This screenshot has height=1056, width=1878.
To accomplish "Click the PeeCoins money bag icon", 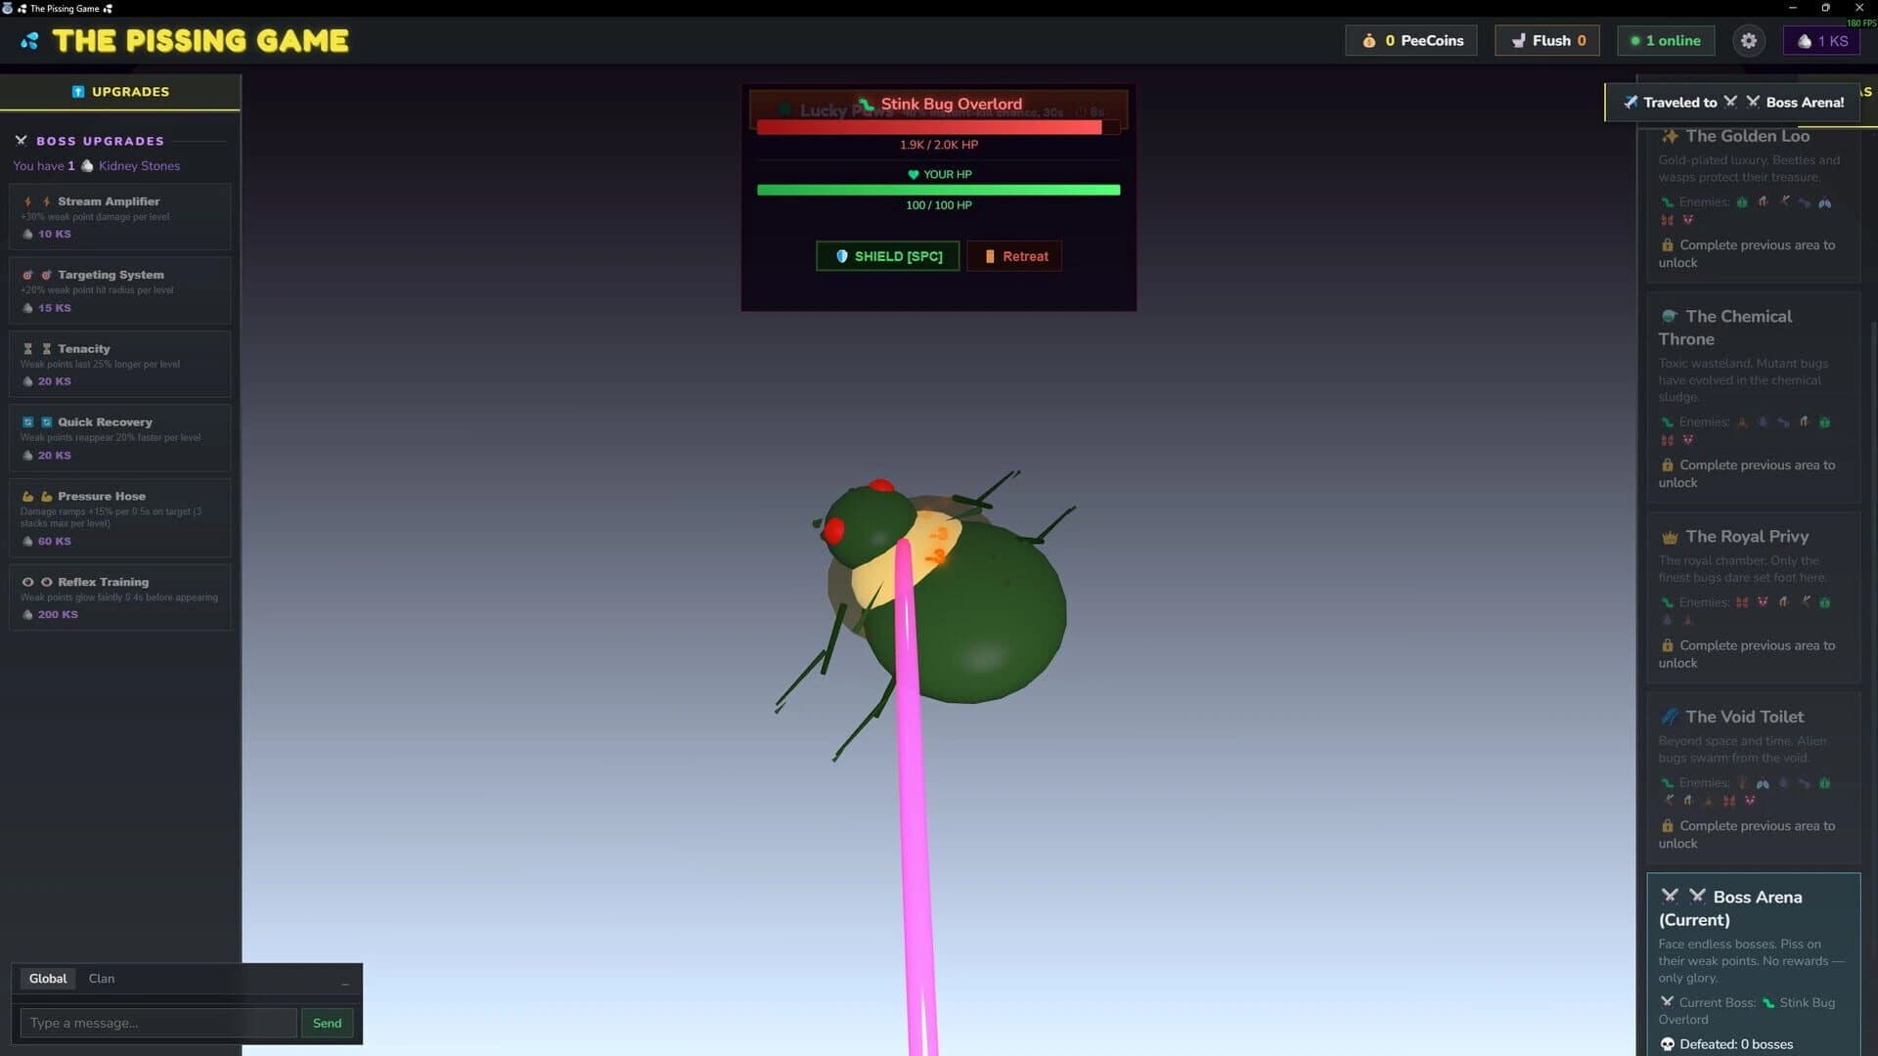I will [1368, 40].
